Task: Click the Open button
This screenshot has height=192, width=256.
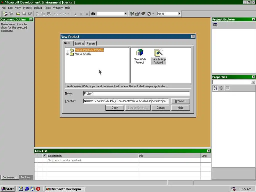Action: [x=115, y=108]
